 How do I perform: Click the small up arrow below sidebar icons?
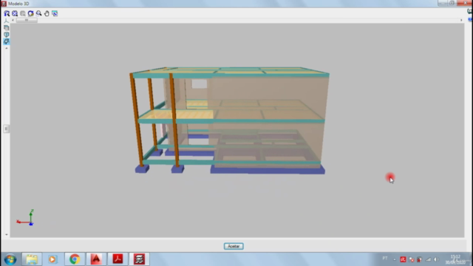(x=7, y=48)
